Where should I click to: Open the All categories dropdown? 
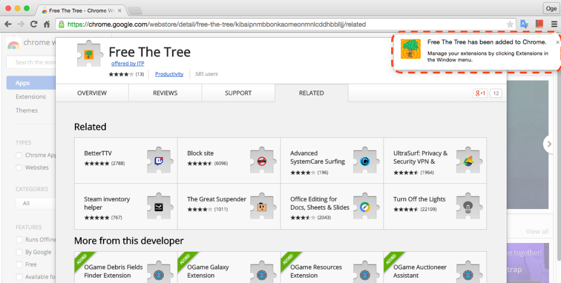(36, 203)
